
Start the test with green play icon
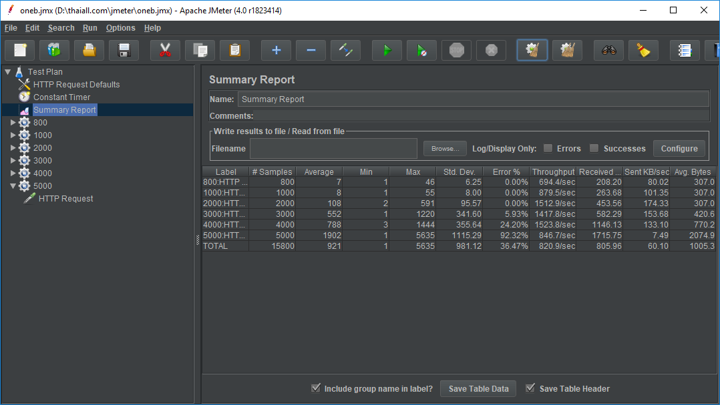(x=387, y=50)
